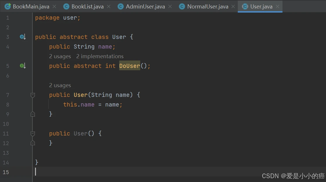Click the class name User on line 3
This screenshot has width=326, height=182.
tap(119, 37)
